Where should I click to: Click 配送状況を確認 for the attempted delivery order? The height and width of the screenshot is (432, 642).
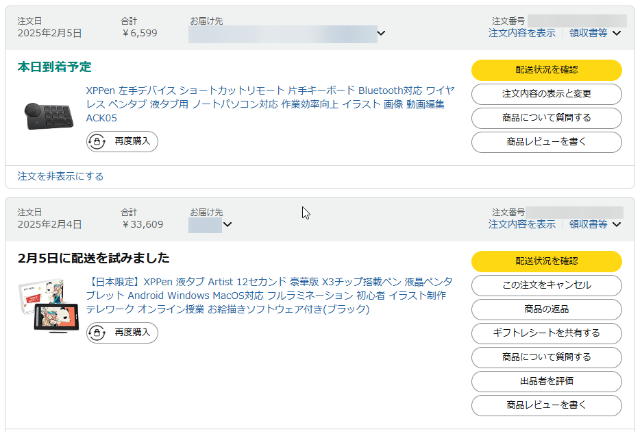tap(546, 261)
